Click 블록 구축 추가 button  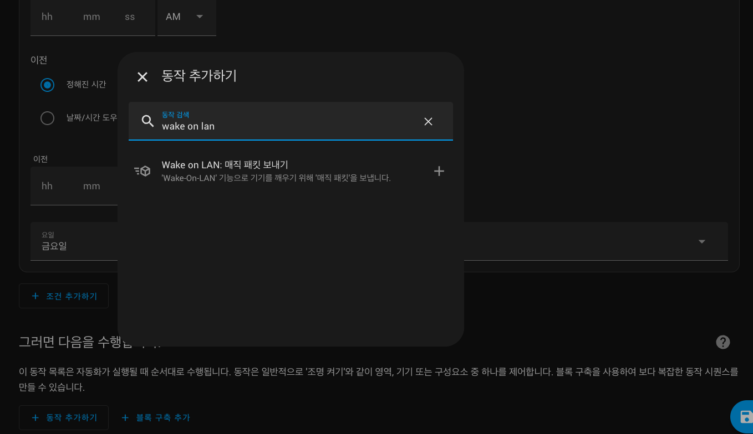(156, 417)
